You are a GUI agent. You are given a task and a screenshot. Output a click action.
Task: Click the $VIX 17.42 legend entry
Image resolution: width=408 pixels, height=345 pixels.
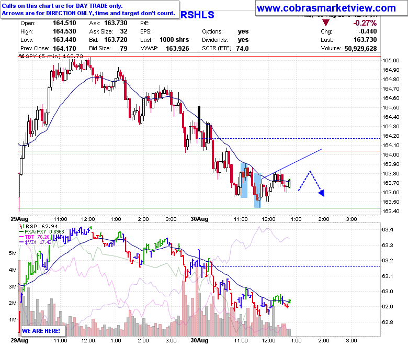tap(38, 242)
